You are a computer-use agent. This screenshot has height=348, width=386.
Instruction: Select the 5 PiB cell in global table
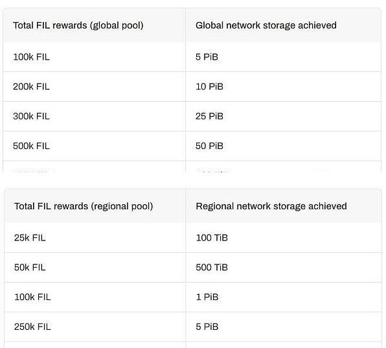(283, 57)
